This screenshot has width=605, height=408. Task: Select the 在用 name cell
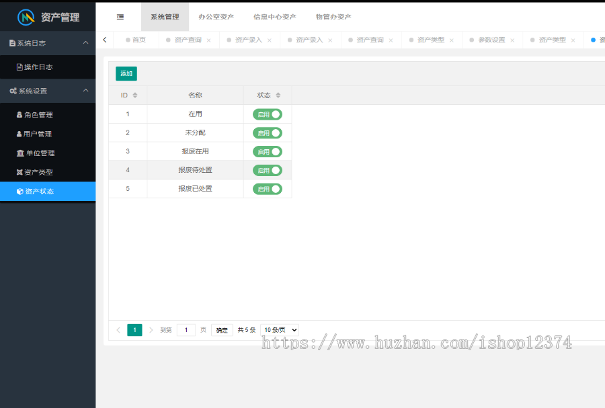[x=195, y=114]
